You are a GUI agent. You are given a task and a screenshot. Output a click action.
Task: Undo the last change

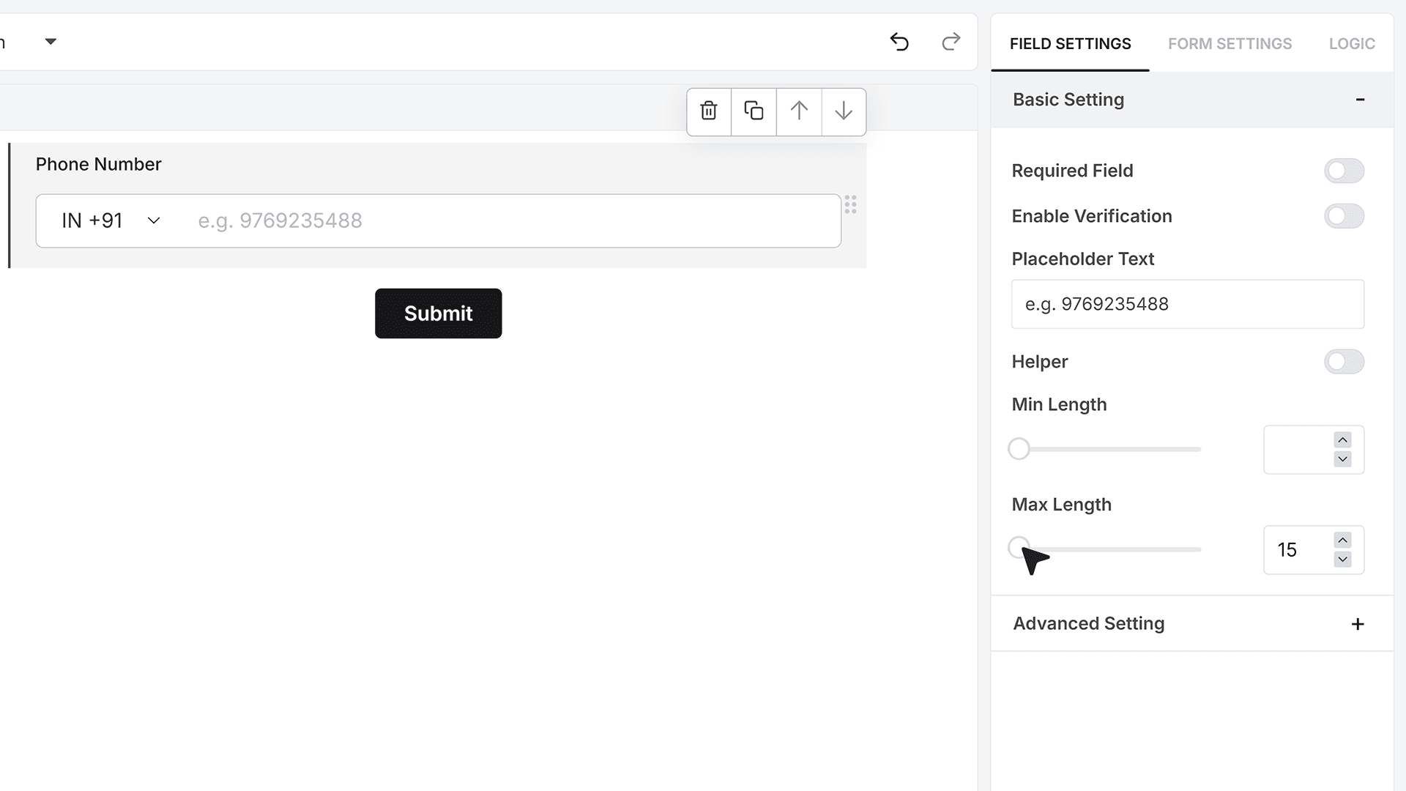[x=899, y=42]
